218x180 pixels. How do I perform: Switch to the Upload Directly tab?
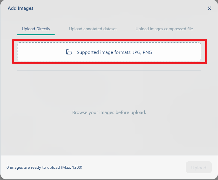[36, 29]
